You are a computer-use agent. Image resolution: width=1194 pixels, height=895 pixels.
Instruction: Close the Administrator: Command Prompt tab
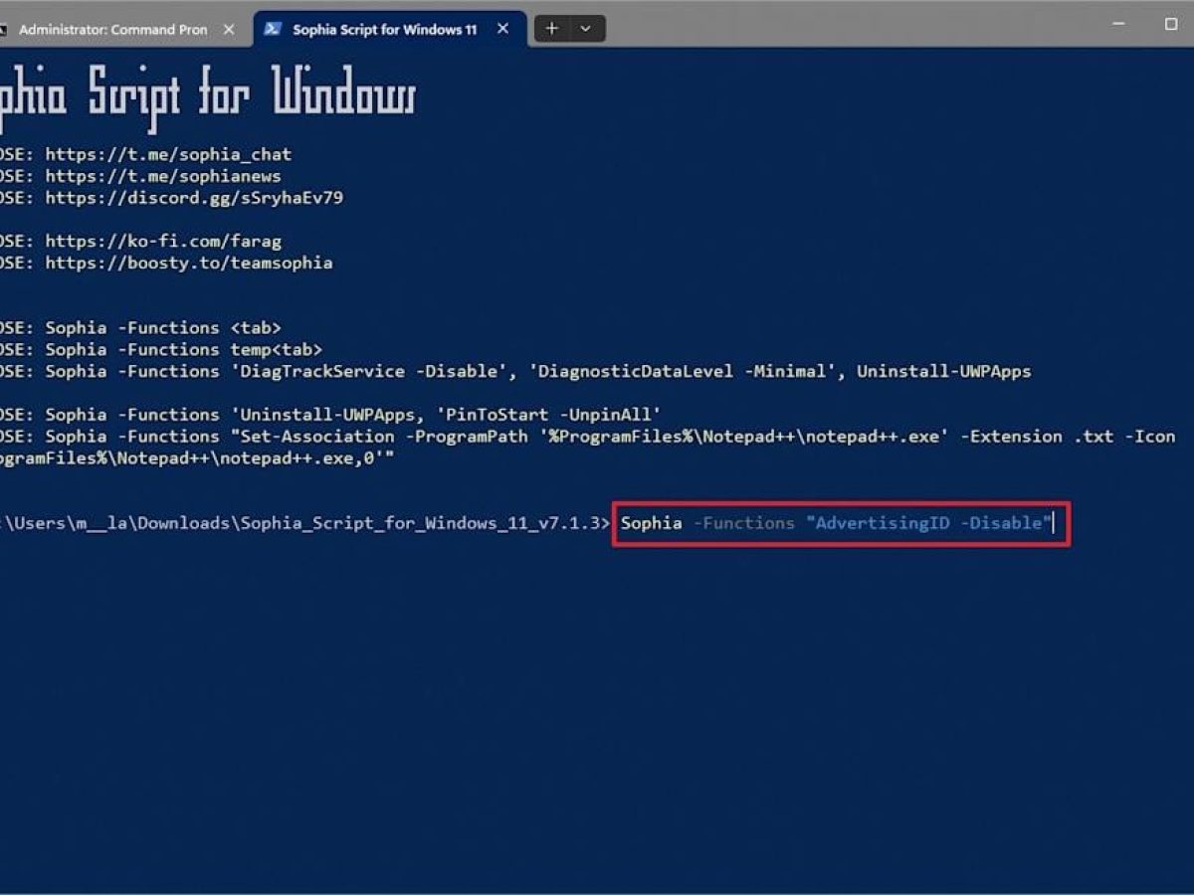[229, 30]
